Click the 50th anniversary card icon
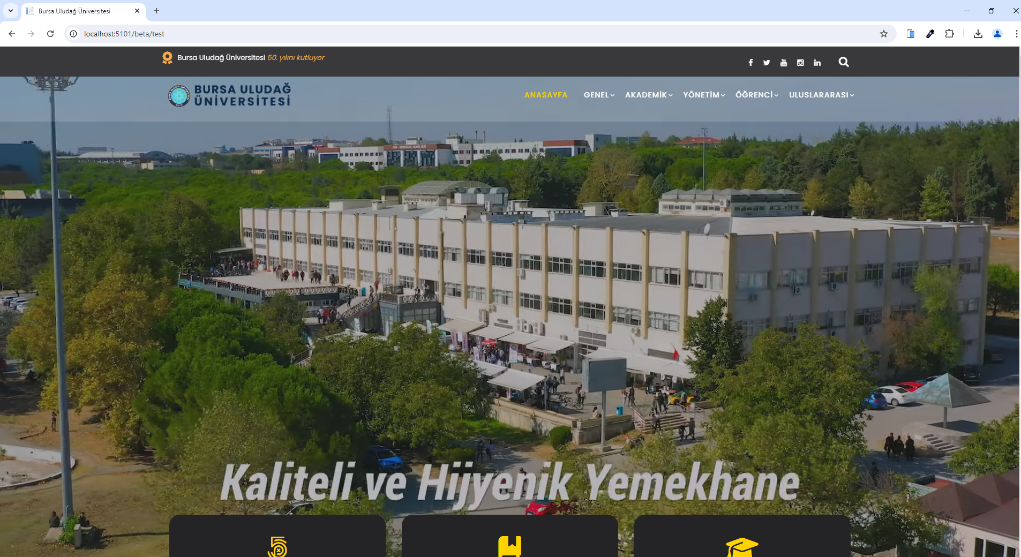The height and width of the screenshot is (557, 1021). [277, 547]
